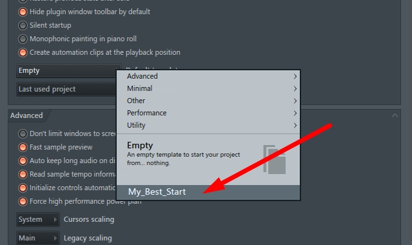This screenshot has height=245, width=412.
Task: Collapse the Advanced section chevron
Action: [x=395, y=115]
